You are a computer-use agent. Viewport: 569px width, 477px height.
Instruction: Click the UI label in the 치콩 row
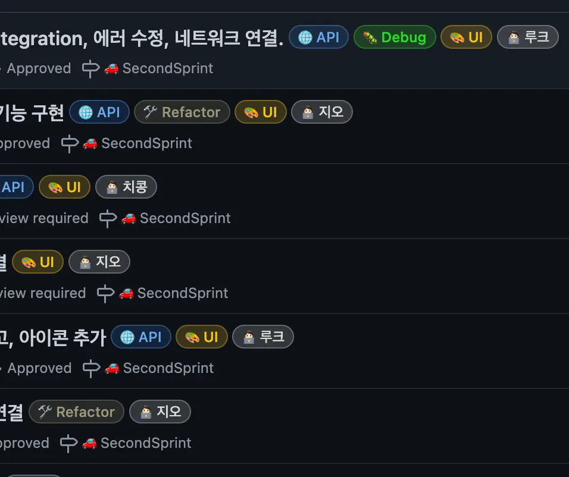[64, 187]
